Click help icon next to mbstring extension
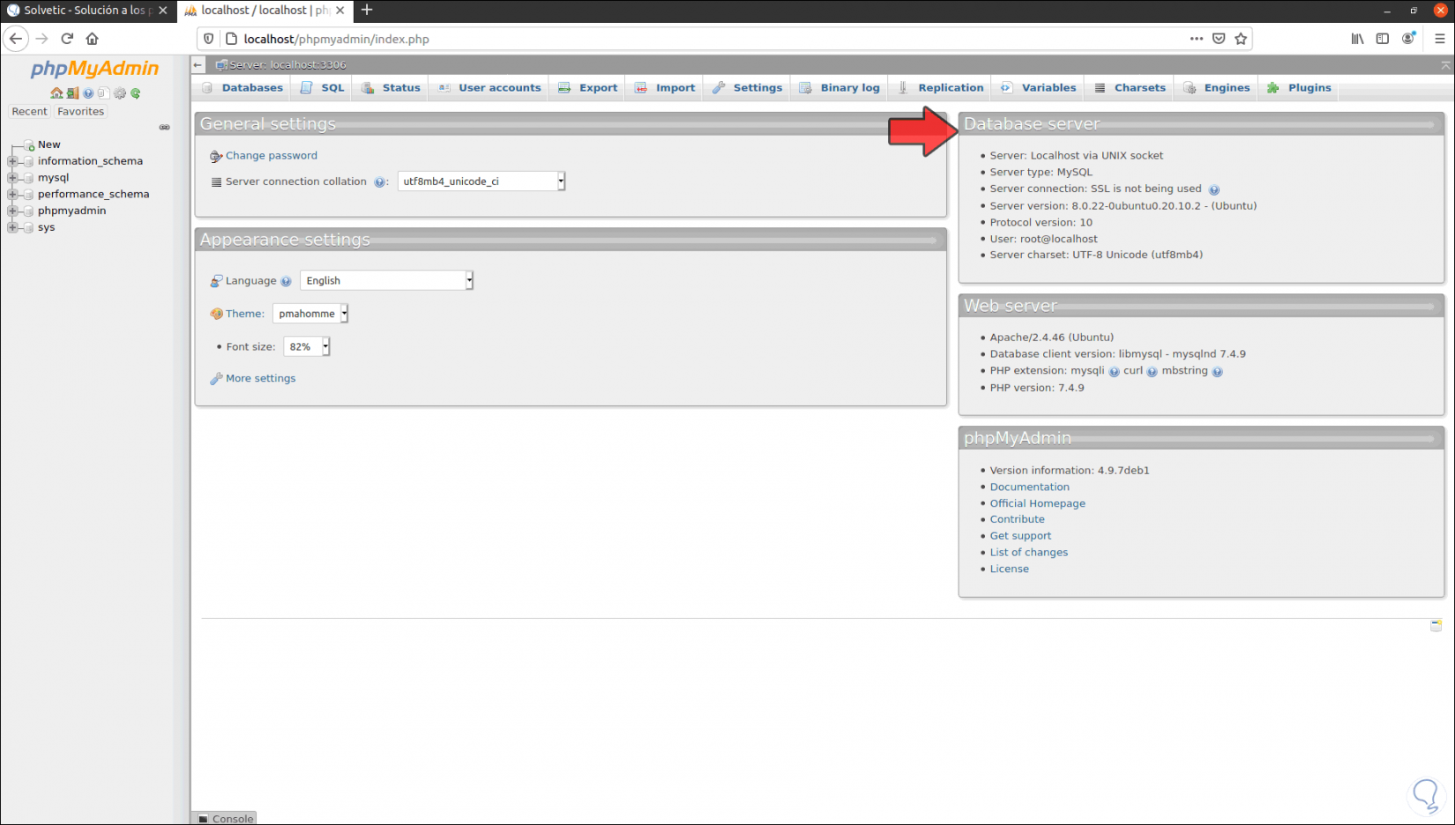Image resolution: width=1455 pixels, height=825 pixels. coord(1217,372)
